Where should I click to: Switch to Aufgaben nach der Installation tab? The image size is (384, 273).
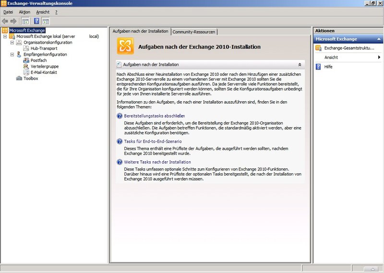140,31
